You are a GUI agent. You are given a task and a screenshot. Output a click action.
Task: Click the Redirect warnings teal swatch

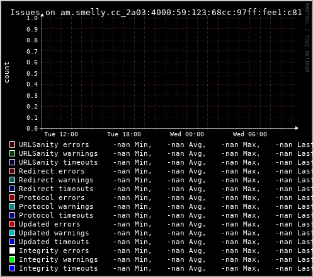[13, 180]
